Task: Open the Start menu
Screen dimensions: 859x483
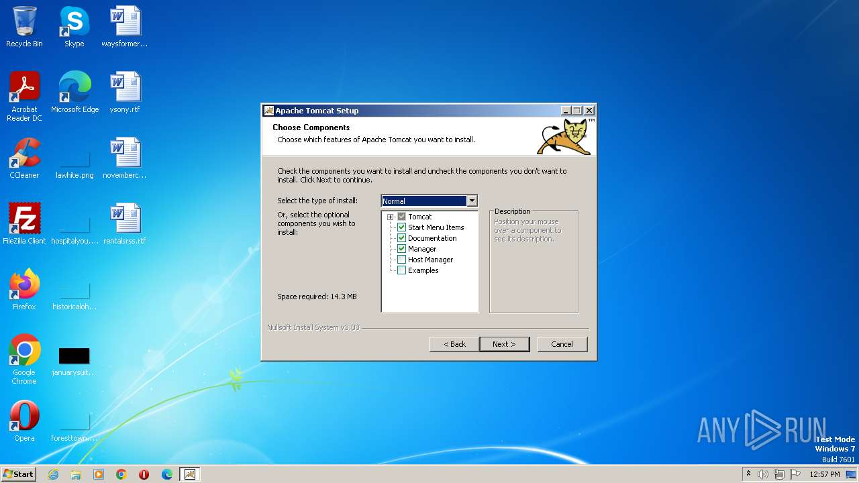Action: pyautogui.click(x=18, y=474)
